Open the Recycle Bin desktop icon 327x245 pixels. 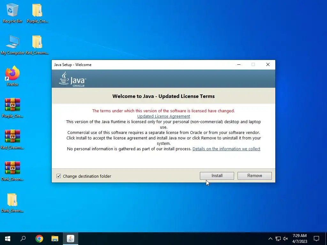[x=12, y=13]
